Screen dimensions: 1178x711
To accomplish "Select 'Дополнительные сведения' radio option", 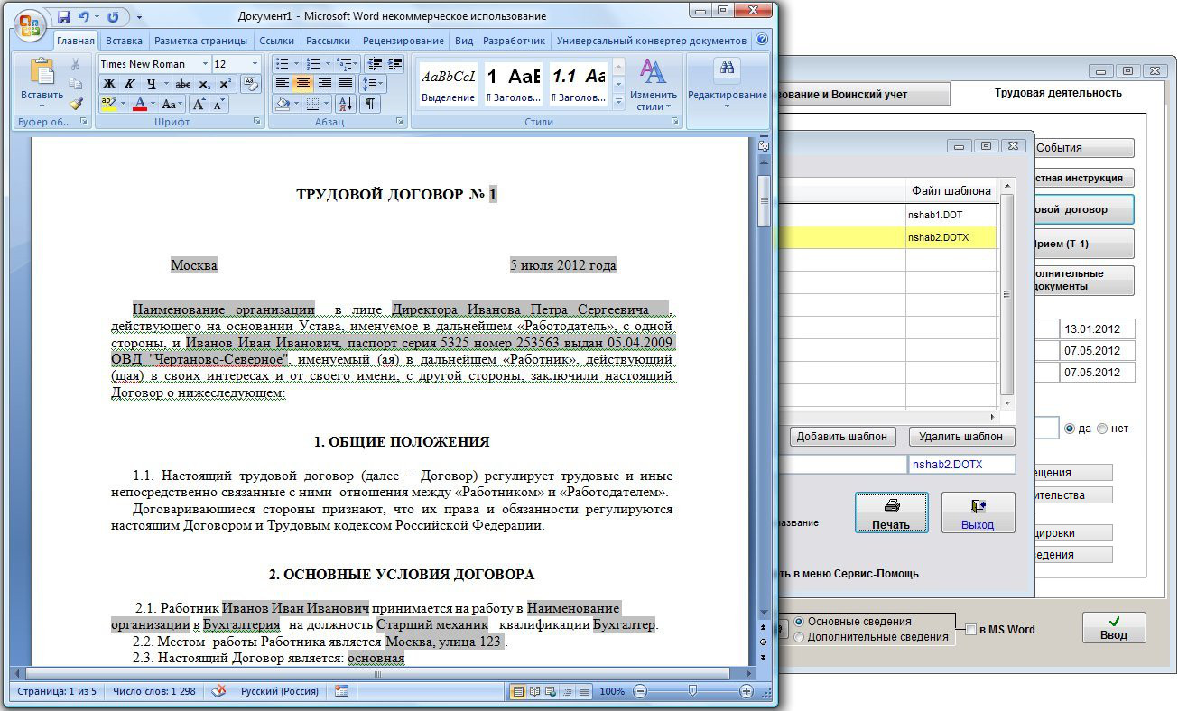I will (799, 637).
